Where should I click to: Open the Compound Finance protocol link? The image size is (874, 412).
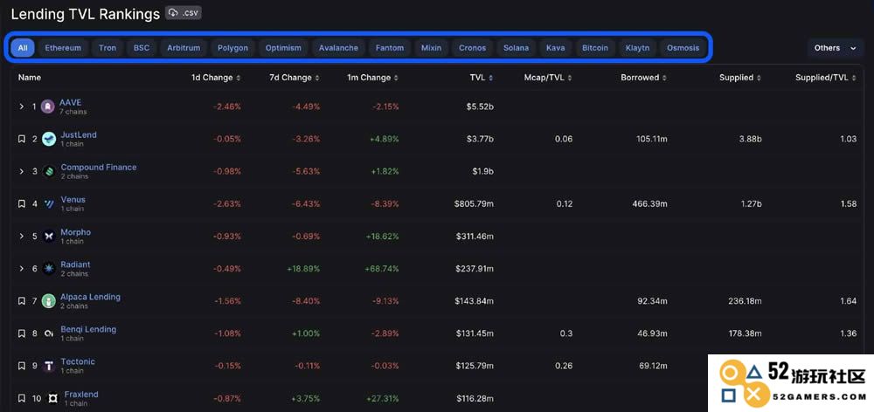(99, 167)
